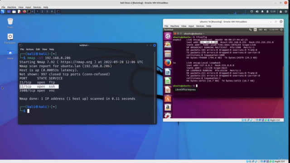
Task: Open Ubuntu Software icon in launcher
Action: pyautogui.click(x=168, y=99)
